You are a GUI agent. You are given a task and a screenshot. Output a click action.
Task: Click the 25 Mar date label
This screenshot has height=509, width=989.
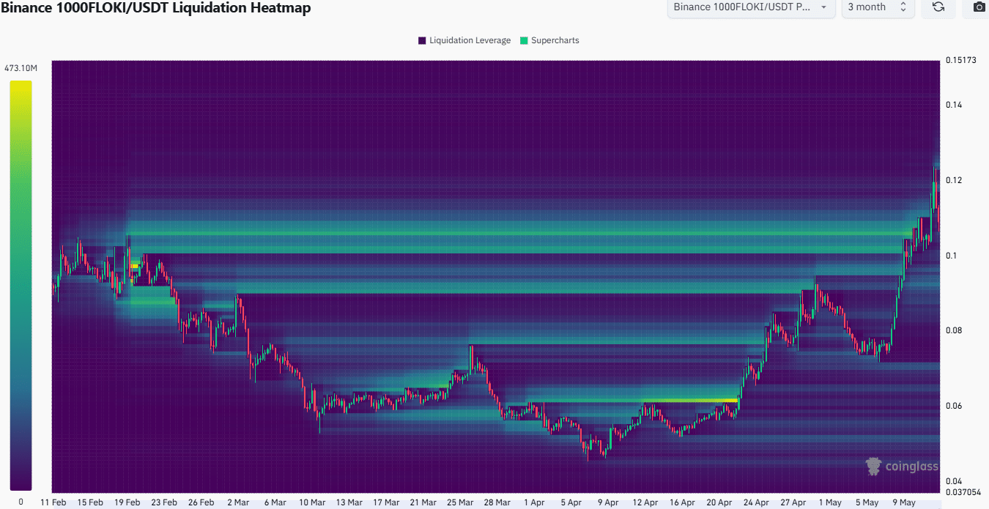461,502
